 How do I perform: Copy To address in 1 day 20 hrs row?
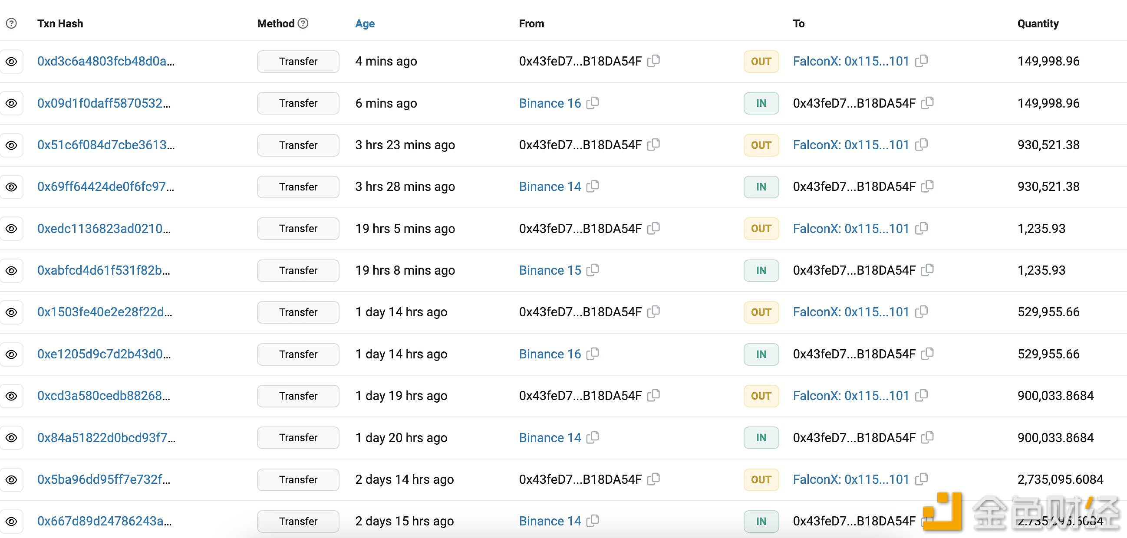coord(927,437)
